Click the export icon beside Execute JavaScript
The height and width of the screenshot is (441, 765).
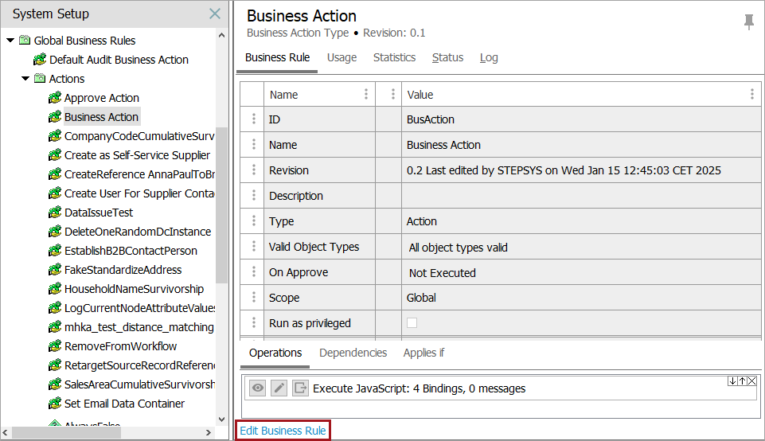tap(300, 388)
